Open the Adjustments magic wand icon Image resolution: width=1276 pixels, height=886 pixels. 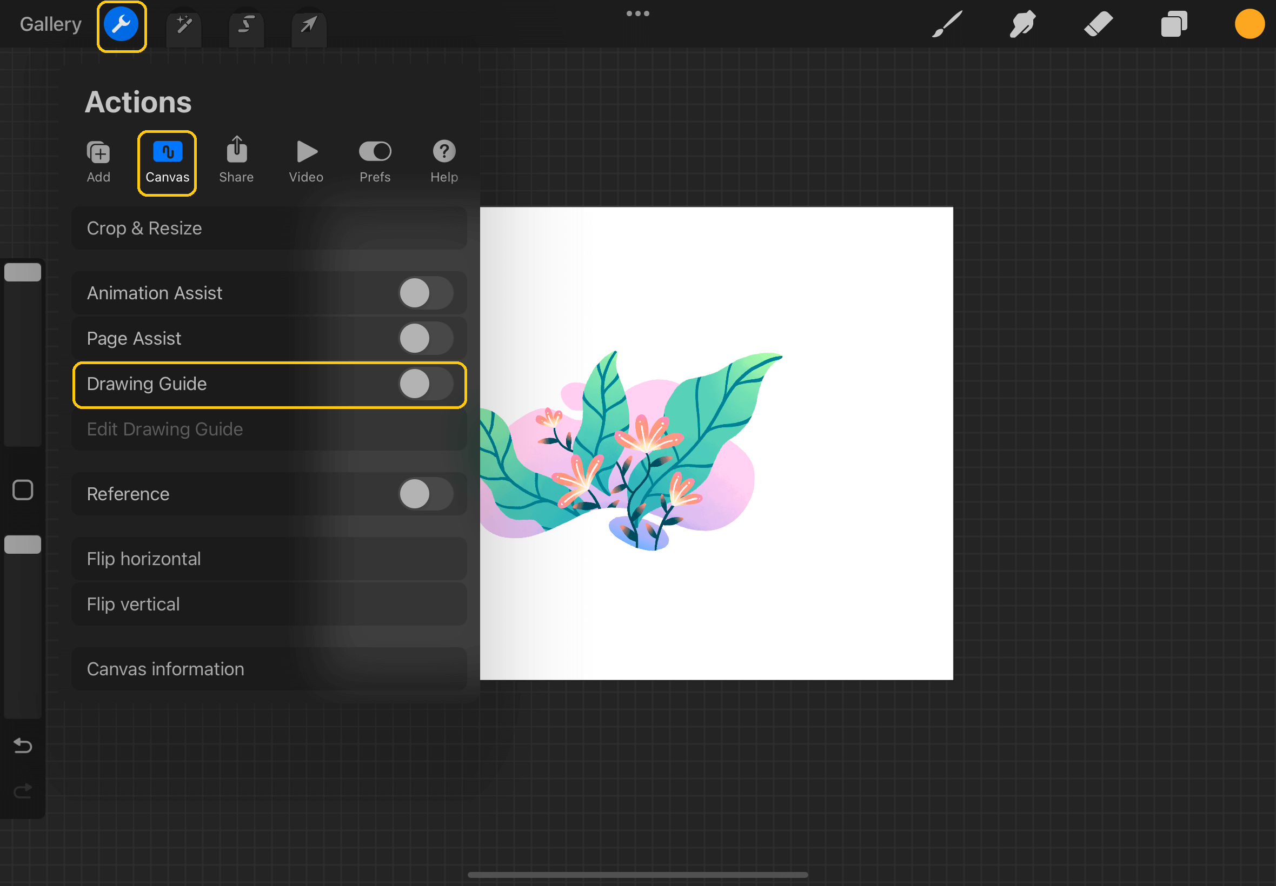[x=184, y=25]
